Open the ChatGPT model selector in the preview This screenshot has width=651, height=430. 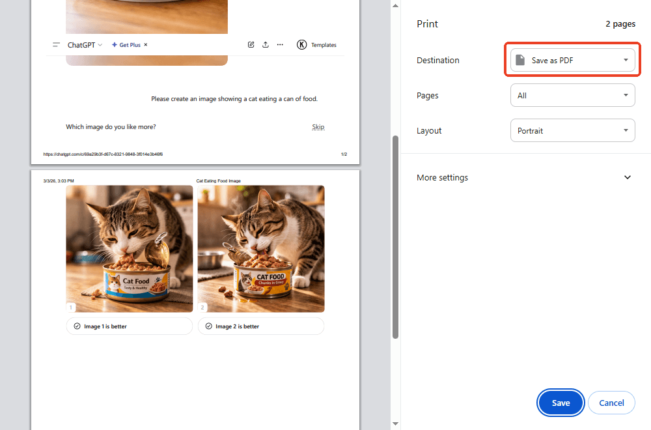83,44
